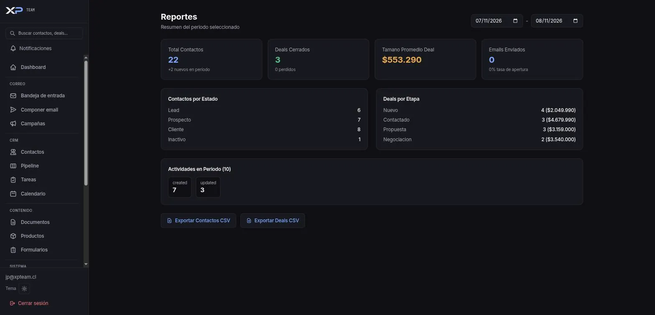The image size is (655, 315).
Task: Click the jp@xpteam.cl account email
Action: pyautogui.click(x=21, y=277)
